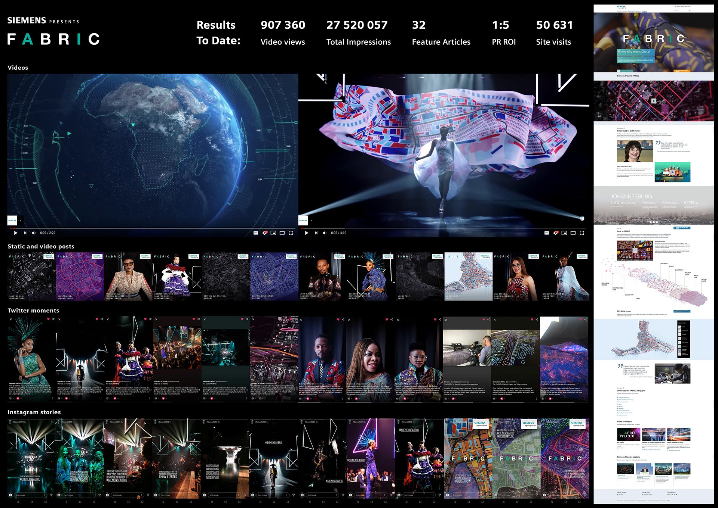Click Siemens channel logo on Earth video

pos(12,220)
